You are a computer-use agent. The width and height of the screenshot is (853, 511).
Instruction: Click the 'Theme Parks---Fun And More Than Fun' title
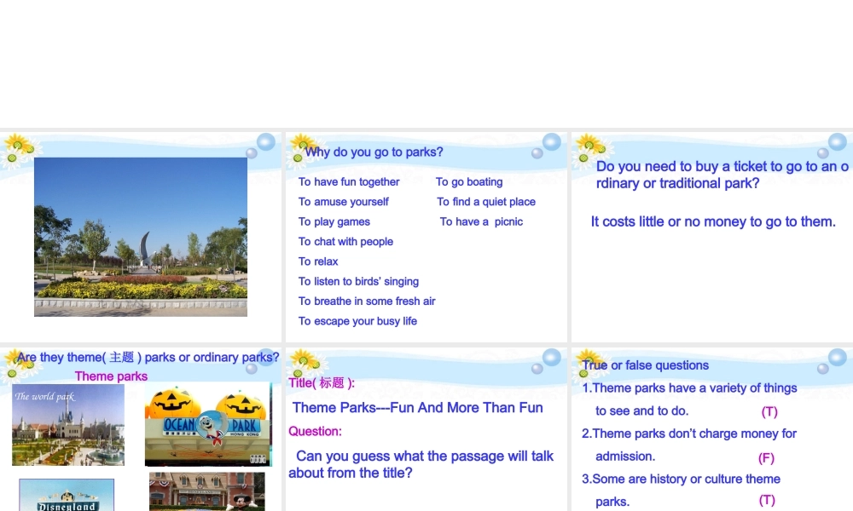coord(417,408)
